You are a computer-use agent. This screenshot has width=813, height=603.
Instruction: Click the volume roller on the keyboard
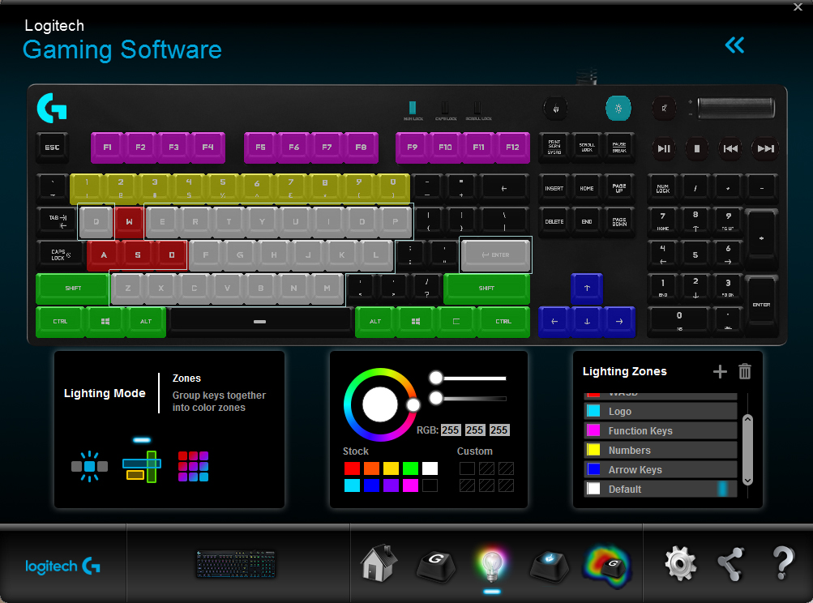coord(736,109)
